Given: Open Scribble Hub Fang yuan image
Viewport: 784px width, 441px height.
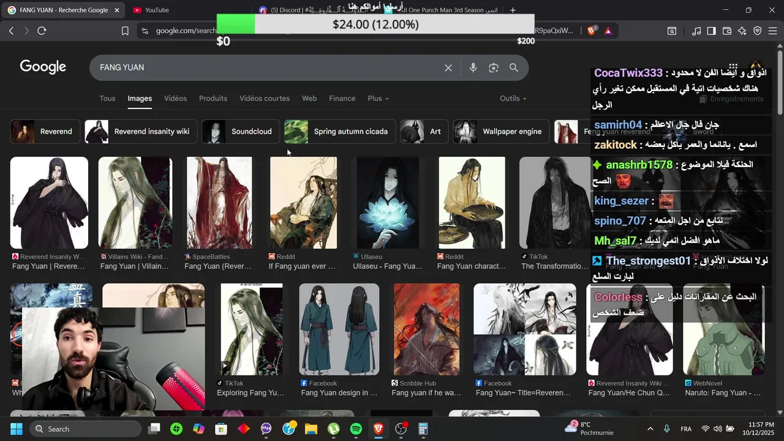Looking at the screenshot, I should click(427, 329).
